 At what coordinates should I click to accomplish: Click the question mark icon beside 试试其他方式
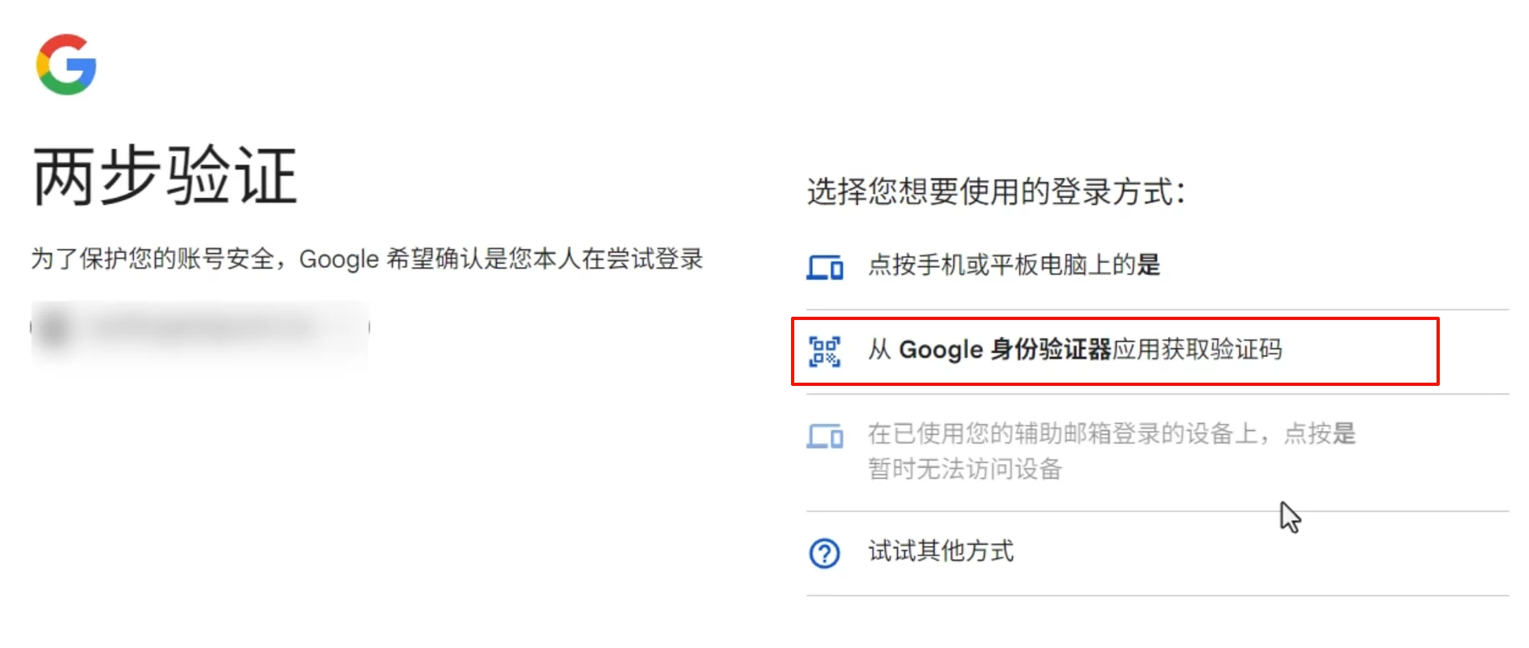click(x=825, y=553)
